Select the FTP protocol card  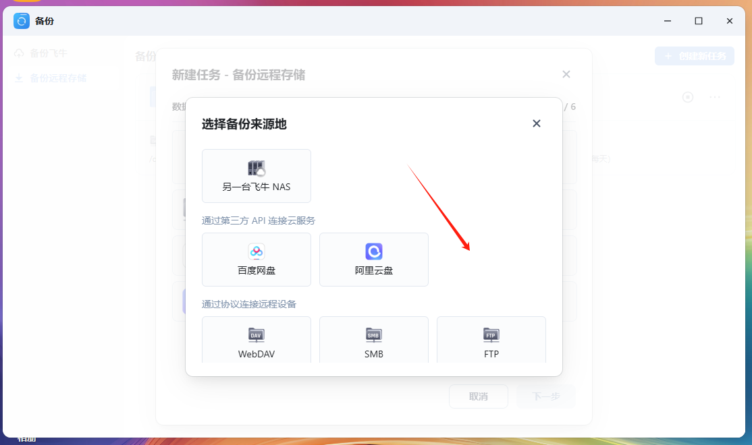(491, 340)
